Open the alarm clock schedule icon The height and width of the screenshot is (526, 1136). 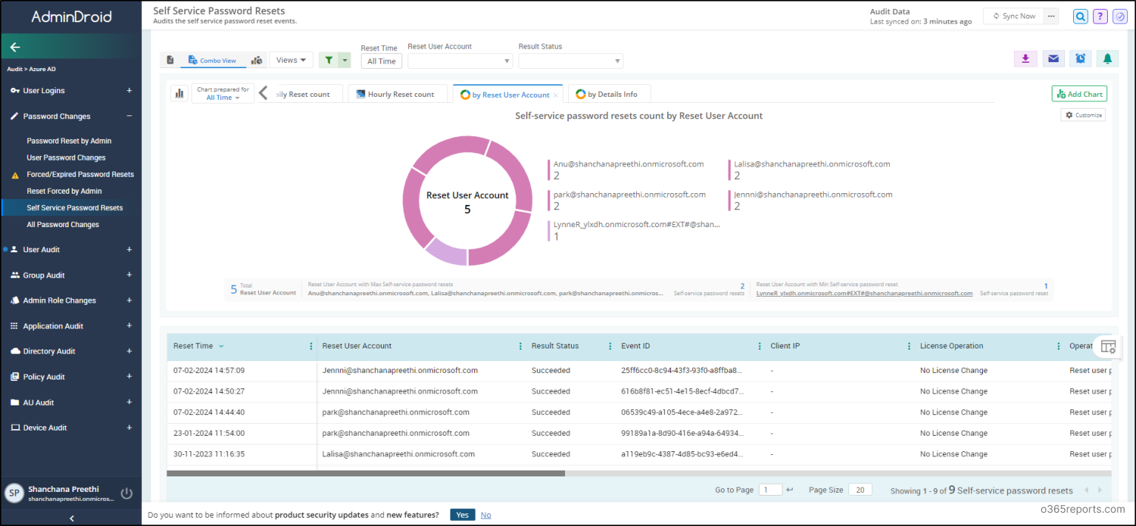[1081, 58]
